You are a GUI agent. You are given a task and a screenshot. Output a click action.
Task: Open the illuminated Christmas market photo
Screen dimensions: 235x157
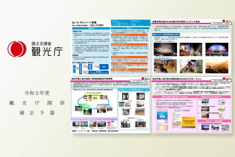point(190,49)
